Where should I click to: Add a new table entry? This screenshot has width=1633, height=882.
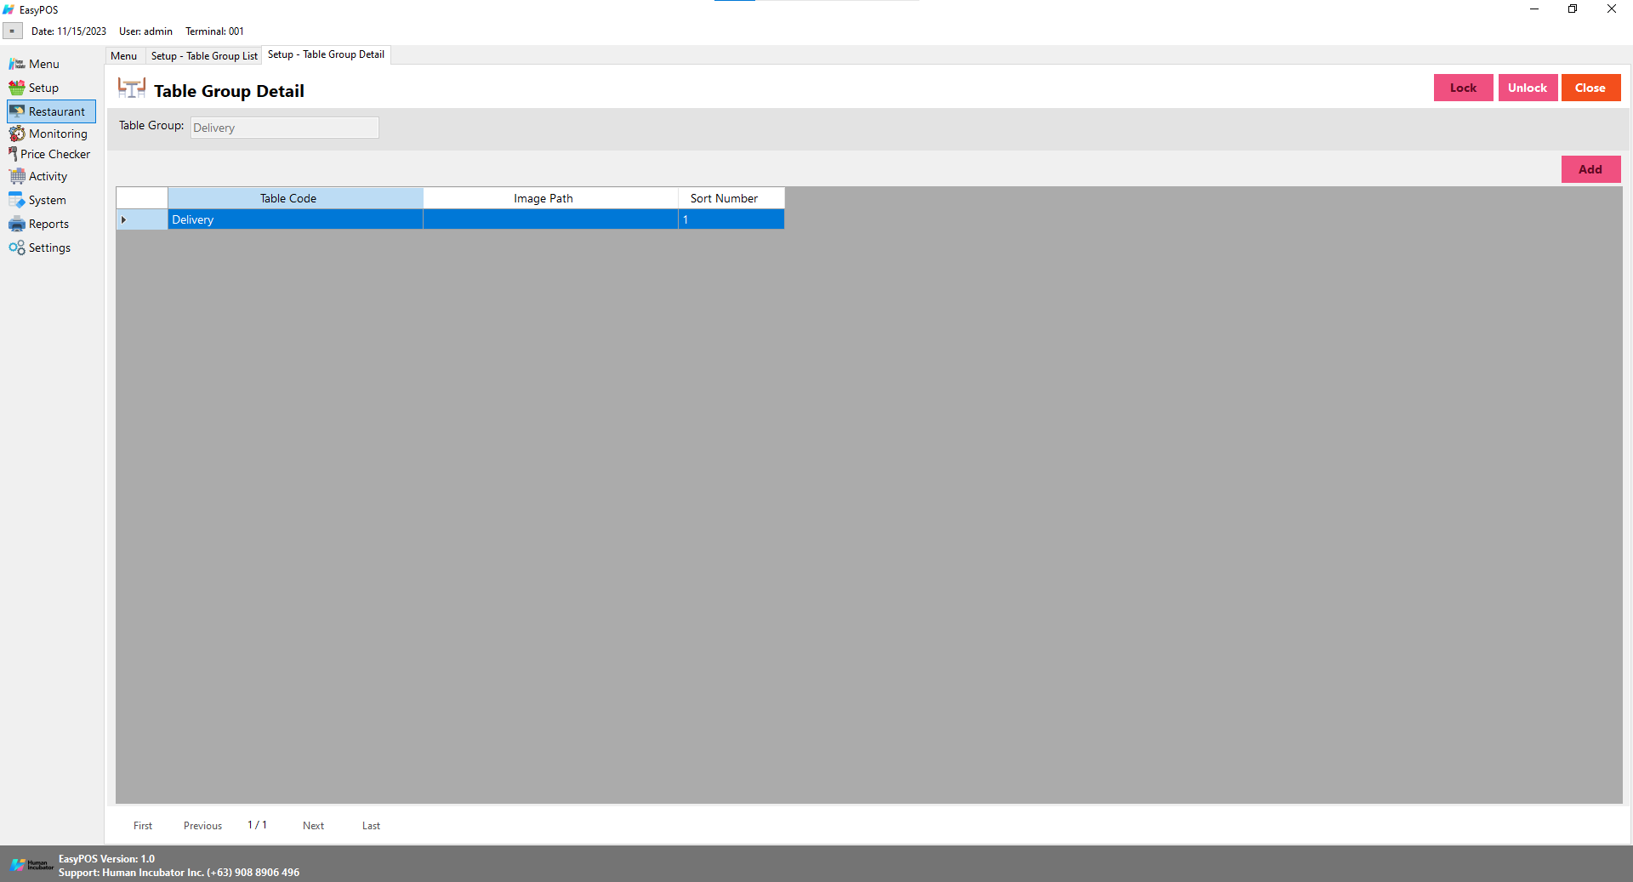1590,169
